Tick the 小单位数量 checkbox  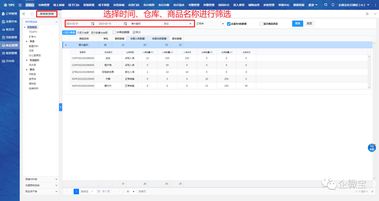tap(114, 32)
